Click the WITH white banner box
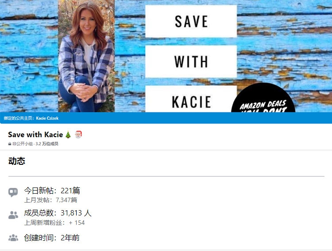The image size is (332, 251). [x=191, y=62]
